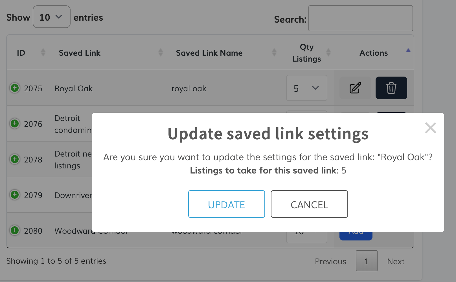Click the Next pagination link
This screenshot has width=456, height=282.
(x=396, y=261)
